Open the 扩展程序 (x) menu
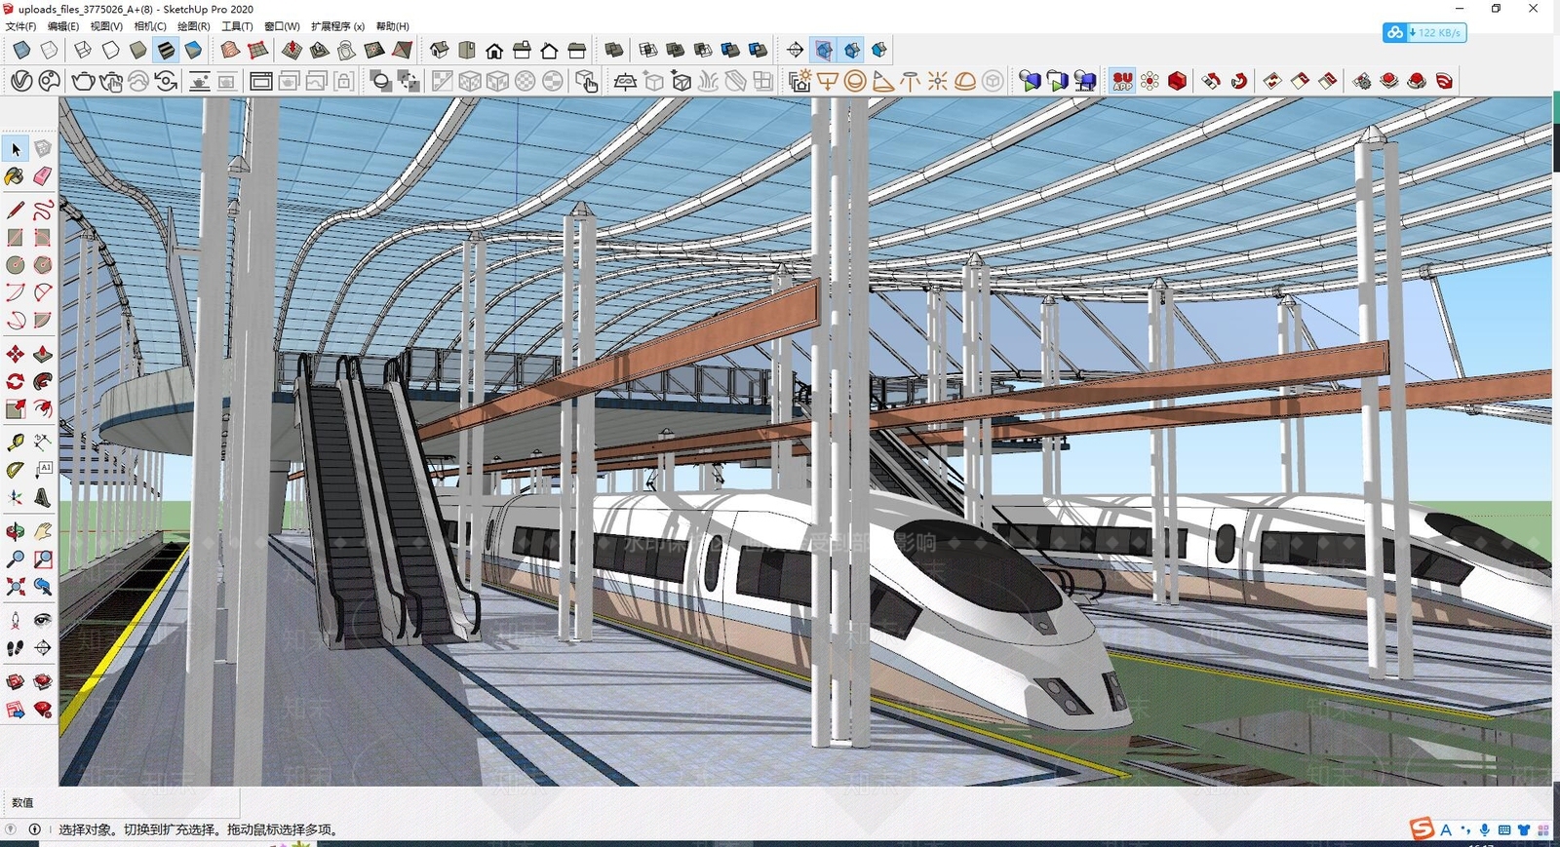Image resolution: width=1560 pixels, height=847 pixels. point(337,26)
